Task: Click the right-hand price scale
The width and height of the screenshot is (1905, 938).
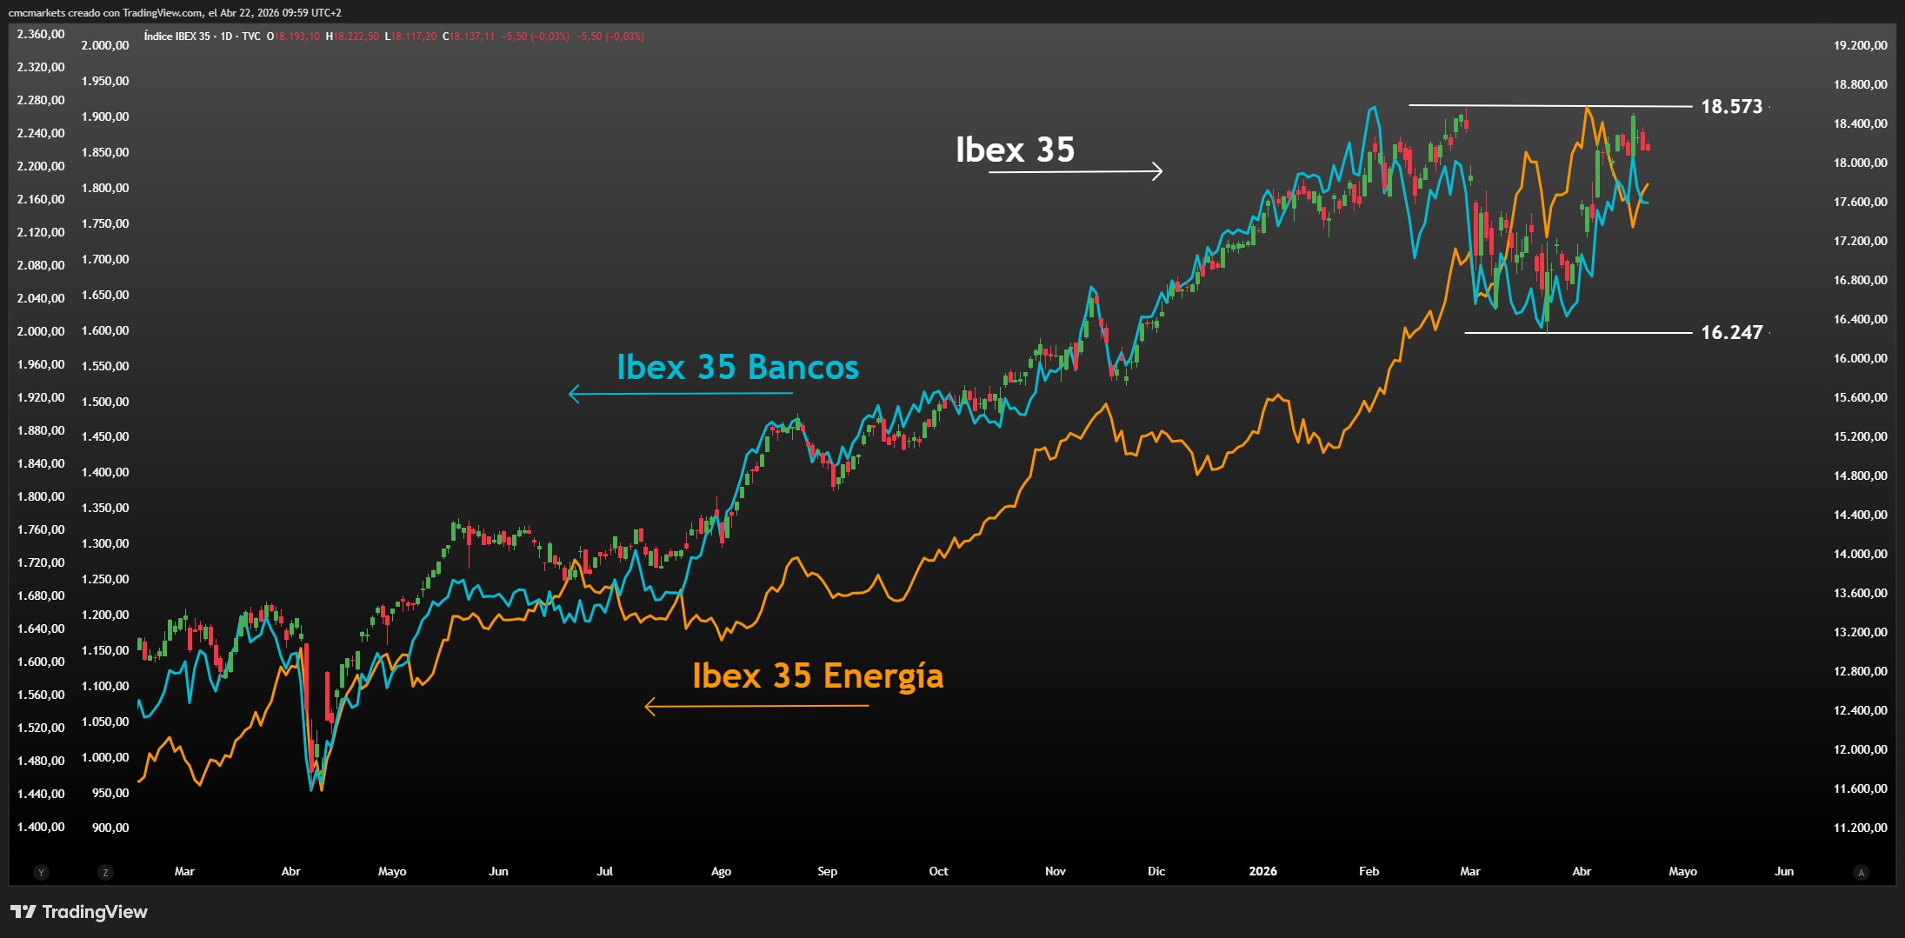Action: point(1861,435)
